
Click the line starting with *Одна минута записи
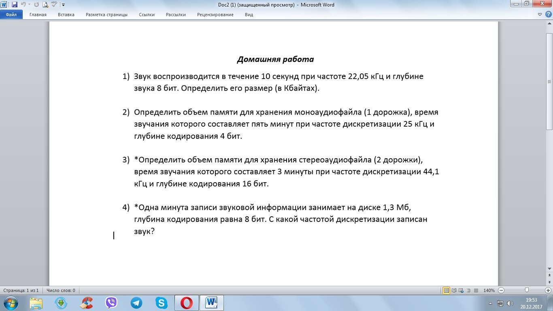coord(272,208)
